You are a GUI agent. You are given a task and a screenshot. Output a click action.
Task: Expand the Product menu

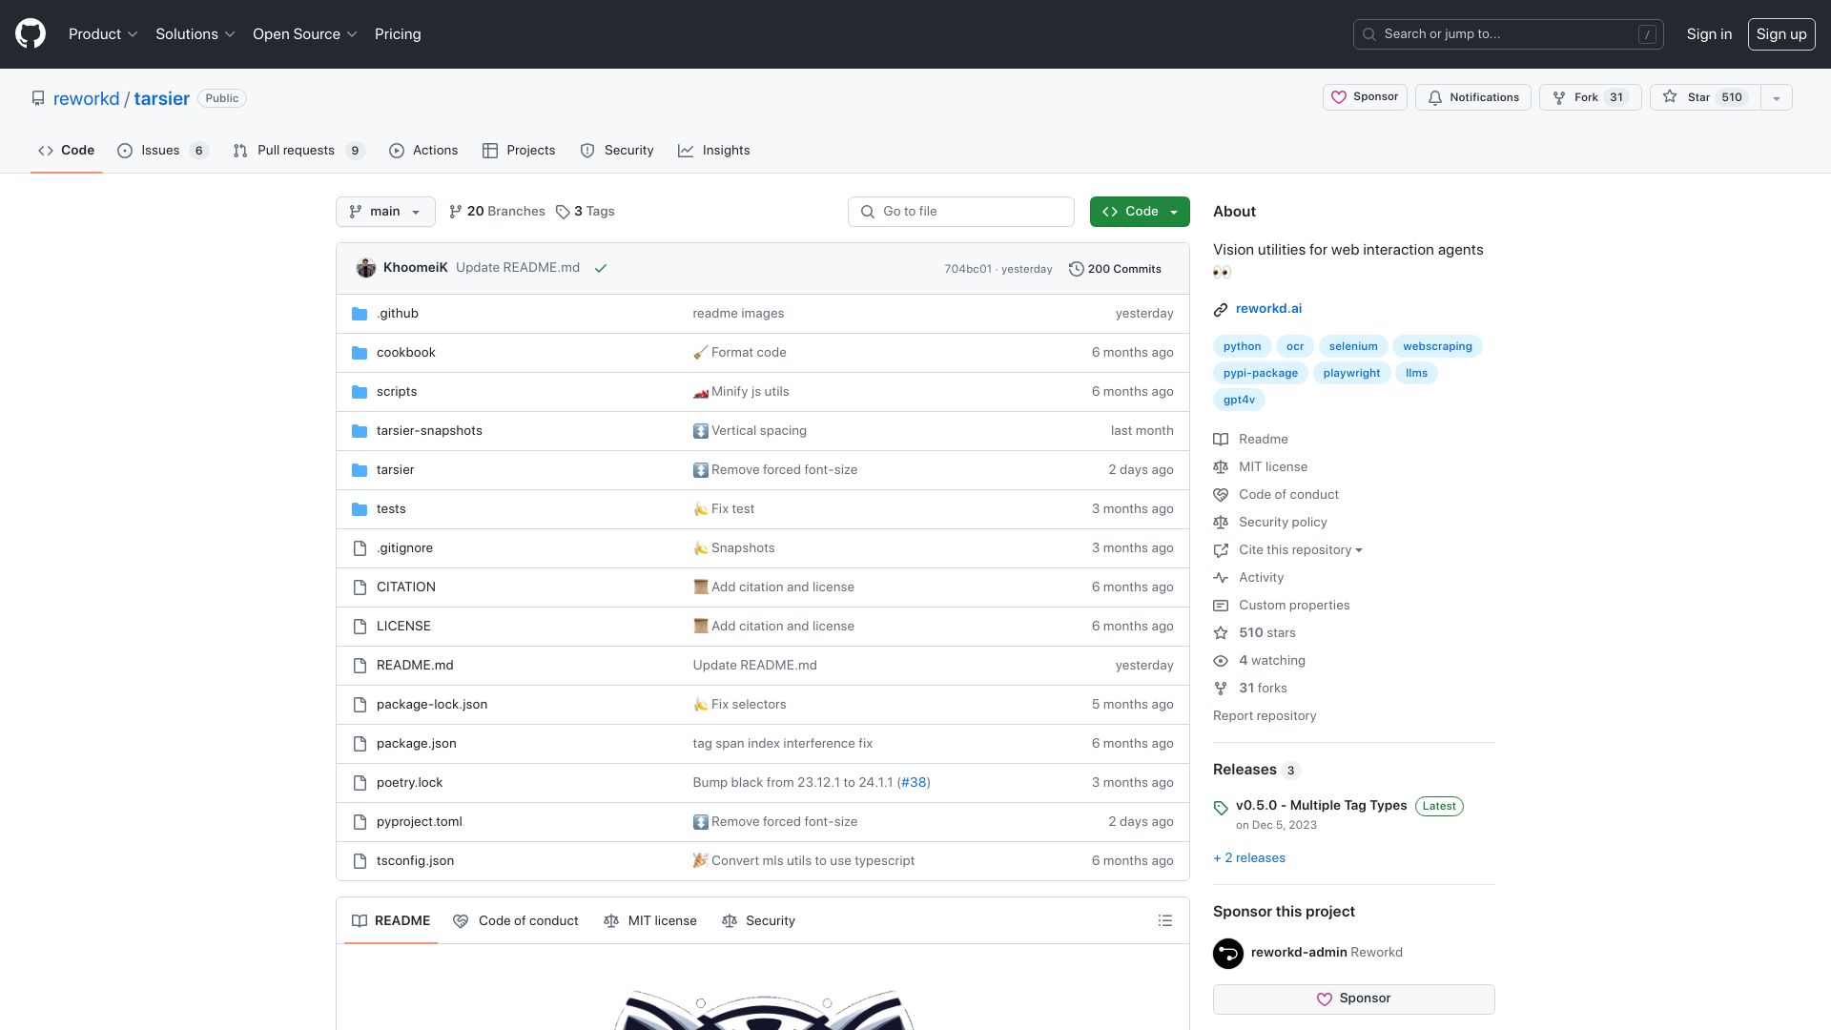pyautogui.click(x=103, y=33)
